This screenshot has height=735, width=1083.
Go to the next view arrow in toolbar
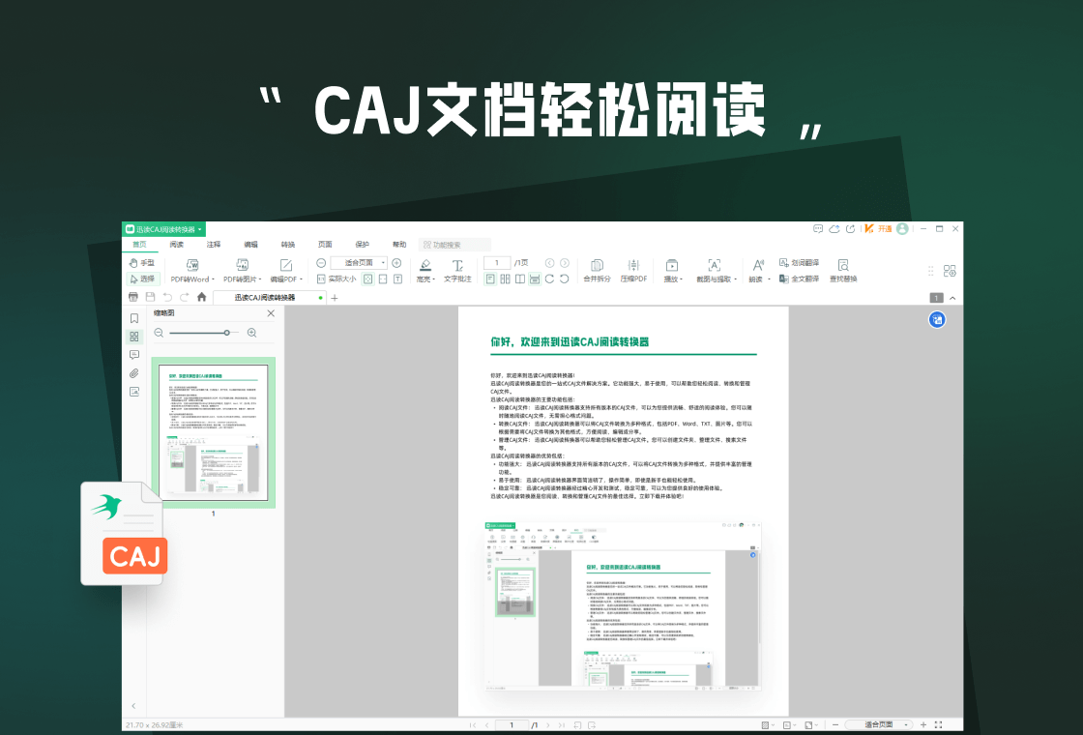pyautogui.click(x=565, y=263)
